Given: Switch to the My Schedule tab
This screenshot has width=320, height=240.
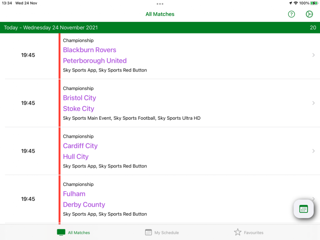Looking at the screenshot, I should point(166,233).
